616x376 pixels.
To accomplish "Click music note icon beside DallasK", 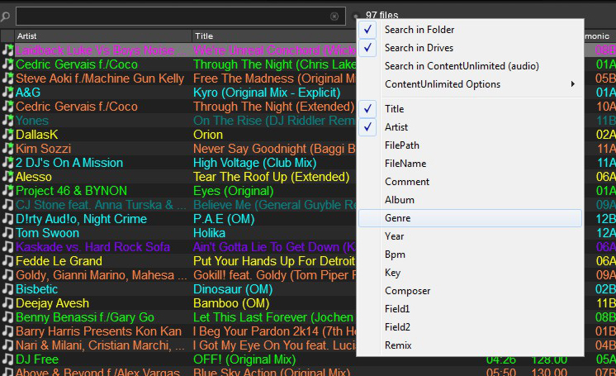I will point(7,135).
